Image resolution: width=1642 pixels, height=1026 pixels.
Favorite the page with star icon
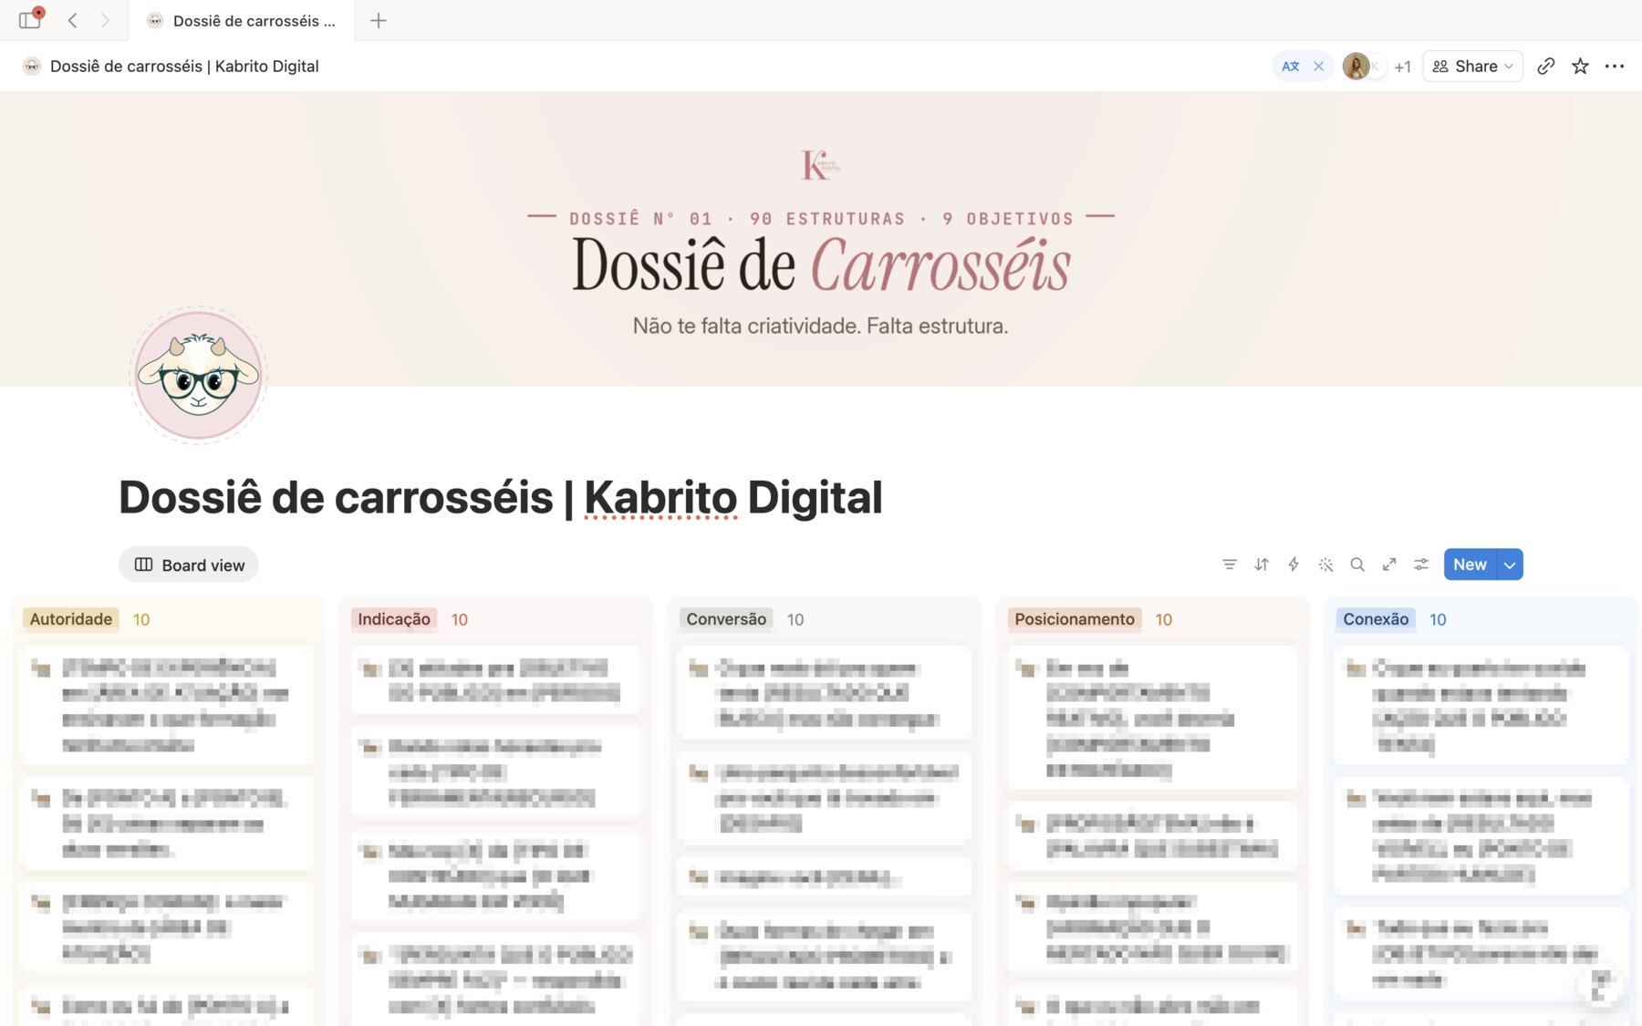[x=1580, y=66]
